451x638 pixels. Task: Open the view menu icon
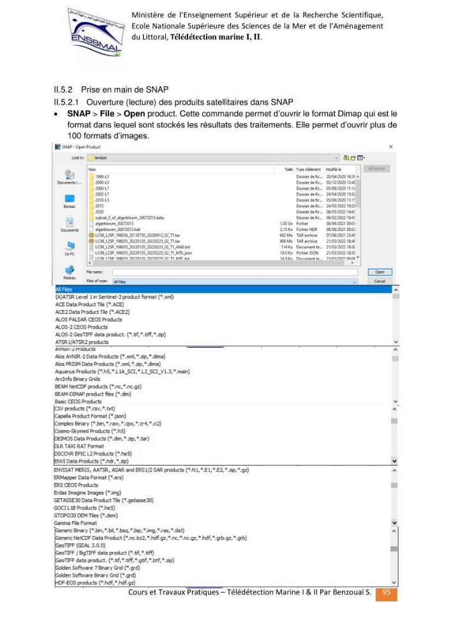360,158
